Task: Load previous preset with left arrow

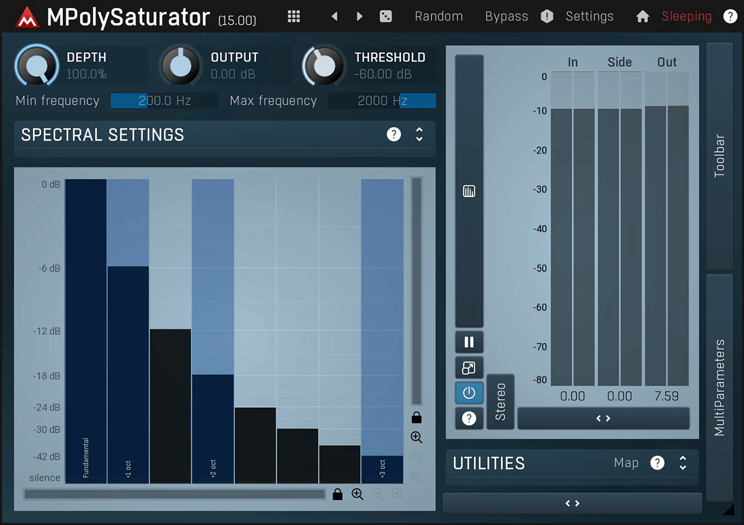Action: point(334,16)
